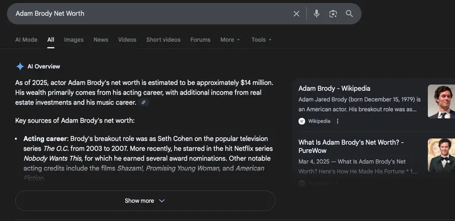
Task: Open Adam Brody - Wikipedia link
Action: (334, 89)
